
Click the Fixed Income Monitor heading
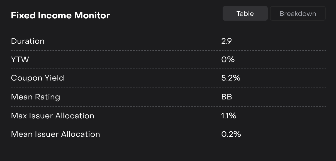click(60, 15)
